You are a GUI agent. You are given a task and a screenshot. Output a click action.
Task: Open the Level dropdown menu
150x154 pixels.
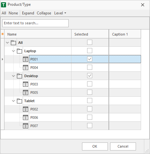(60, 13)
